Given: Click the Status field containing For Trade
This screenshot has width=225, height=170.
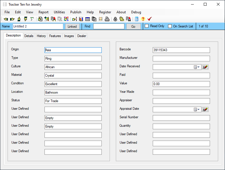Looking at the screenshot, I should 73,101.
